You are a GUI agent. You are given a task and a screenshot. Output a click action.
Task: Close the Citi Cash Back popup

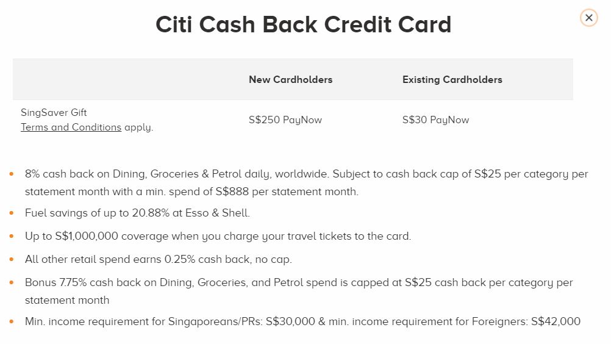pyautogui.click(x=588, y=18)
